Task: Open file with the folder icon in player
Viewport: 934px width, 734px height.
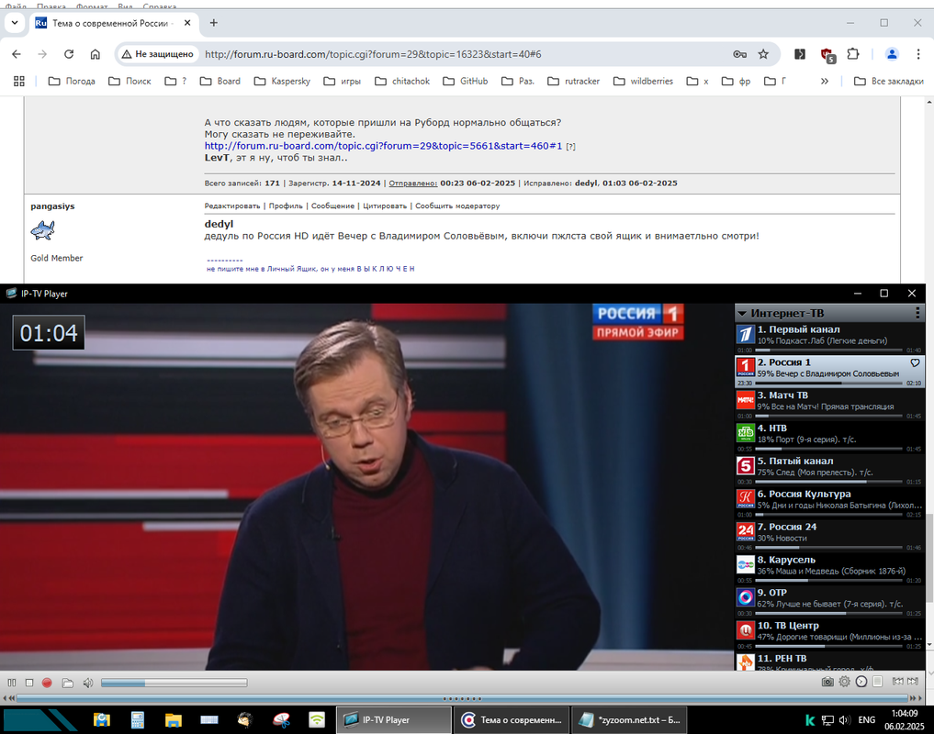Action: (x=68, y=683)
